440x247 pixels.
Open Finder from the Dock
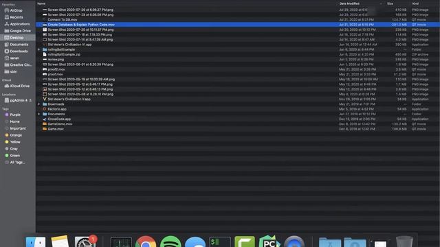pyautogui.click(x=36, y=242)
